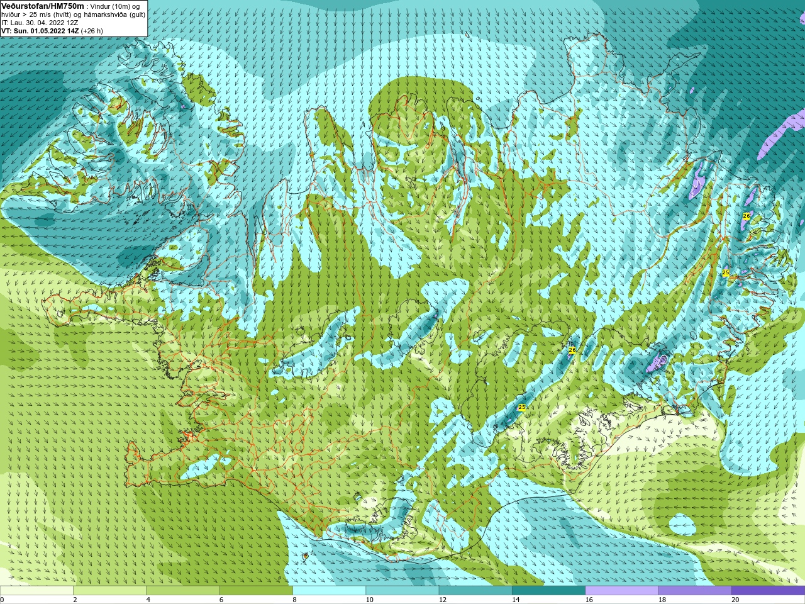Select the 8–10 m/s pale cyan legend swatch

329,591
